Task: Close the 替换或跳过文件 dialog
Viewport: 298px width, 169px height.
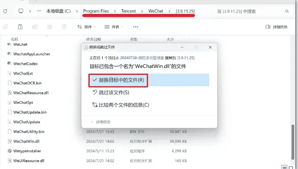Action: pos(210,47)
